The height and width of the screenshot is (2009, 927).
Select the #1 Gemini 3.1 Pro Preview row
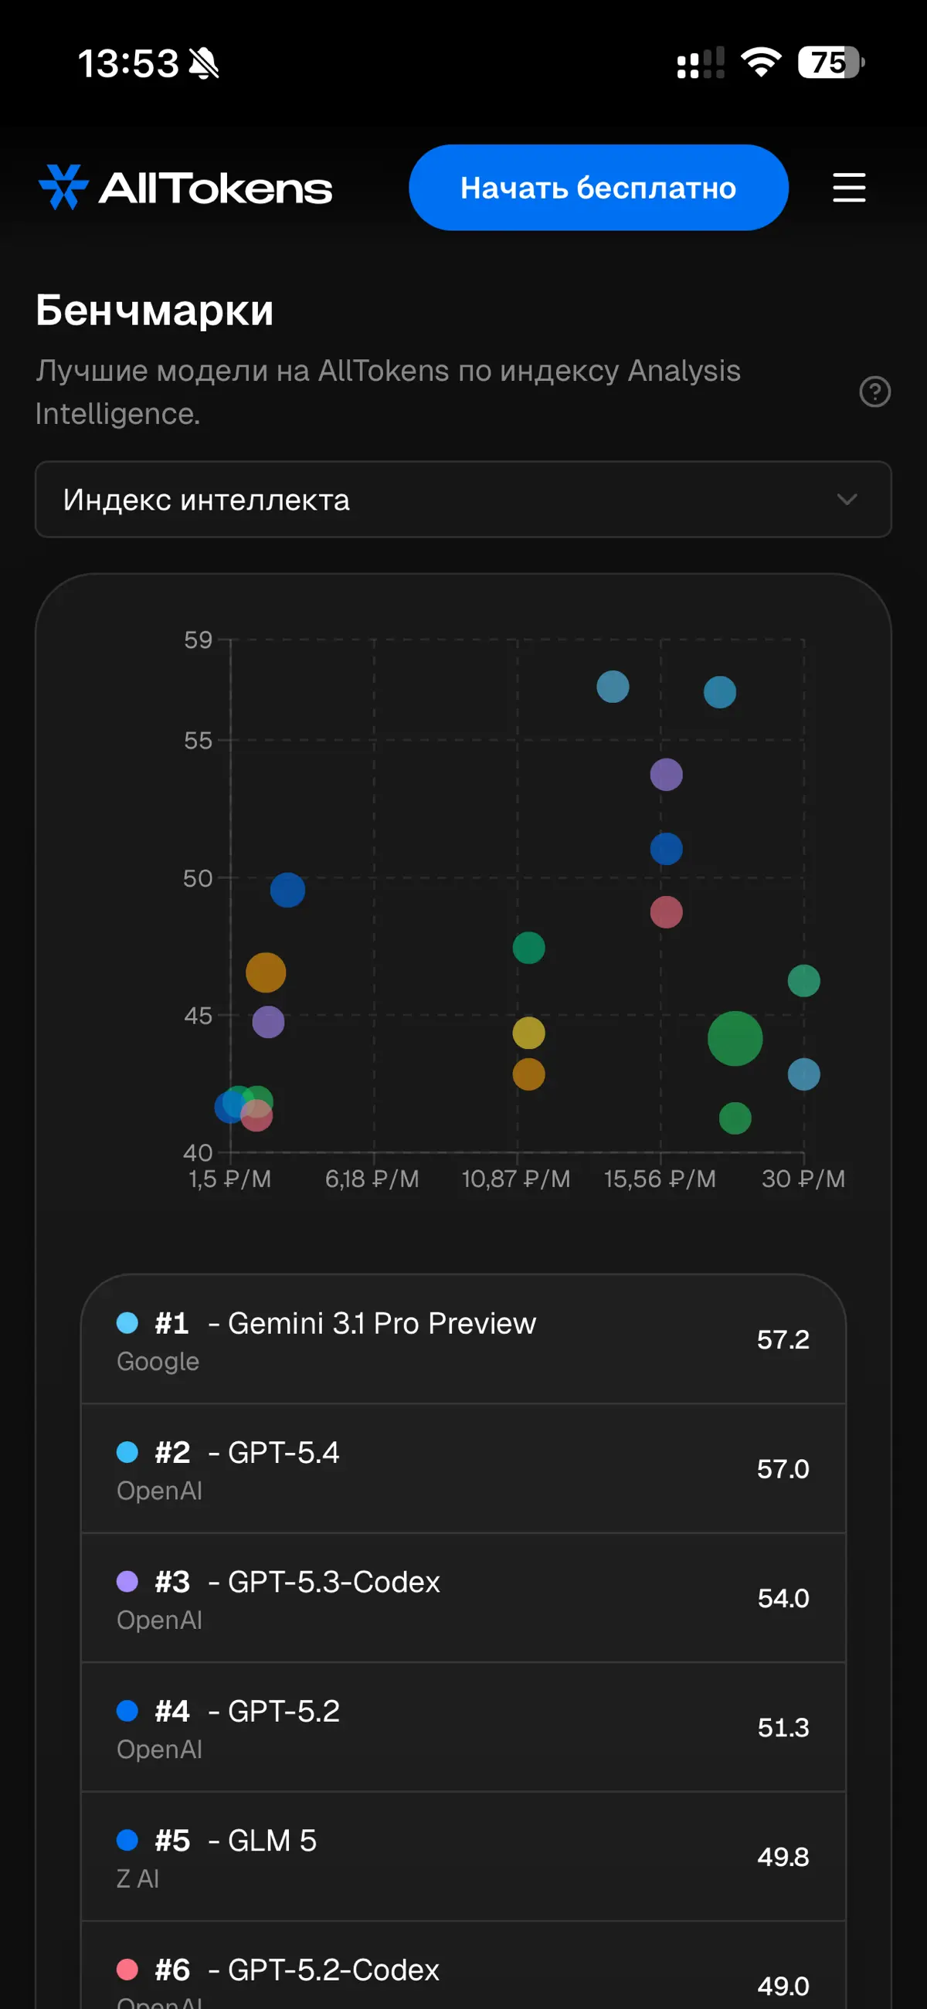[463, 1340]
